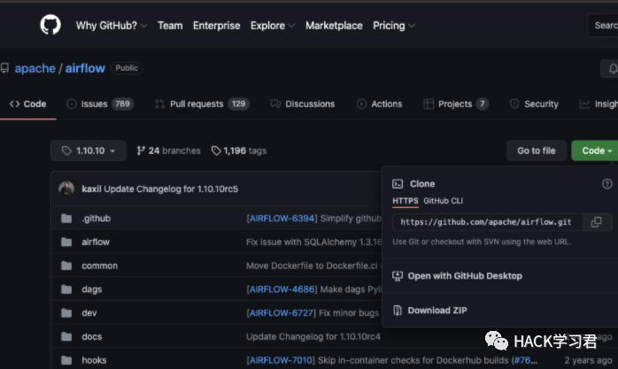
Task: Open the AIRFLOW-4686 issue link
Action: (x=282, y=289)
